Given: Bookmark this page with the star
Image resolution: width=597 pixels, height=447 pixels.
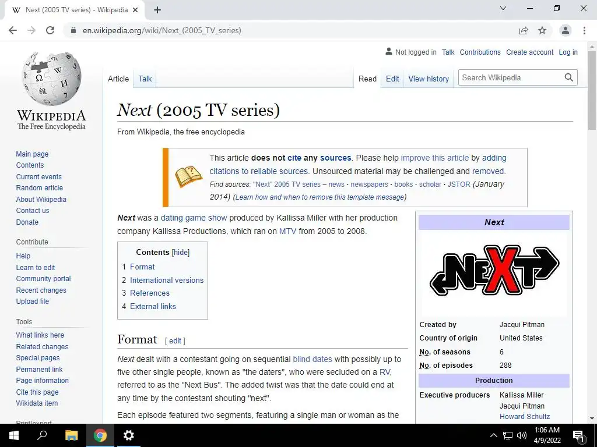Looking at the screenshot, I should 542,30.
